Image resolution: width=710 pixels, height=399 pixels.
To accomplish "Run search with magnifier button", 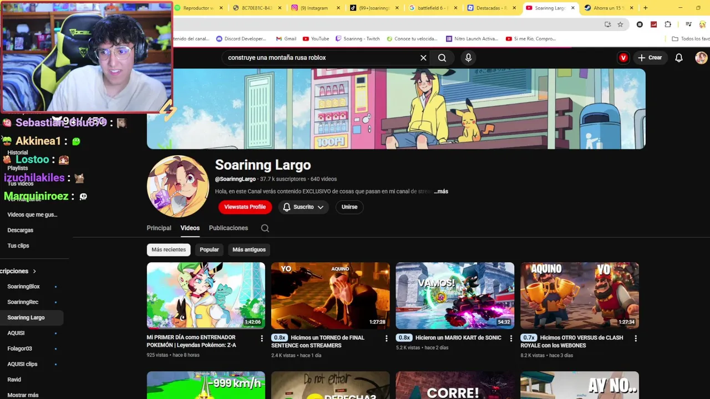I will click(442, 58).
